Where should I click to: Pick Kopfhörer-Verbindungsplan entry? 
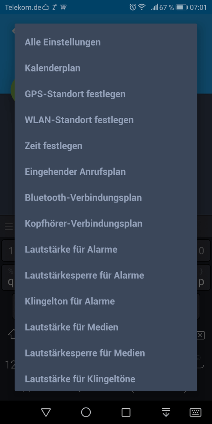tap(106, 224)
